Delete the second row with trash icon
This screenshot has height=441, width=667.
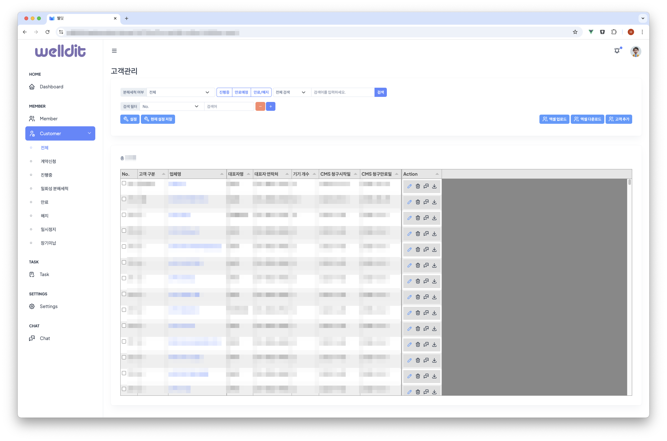pos(418,202)
